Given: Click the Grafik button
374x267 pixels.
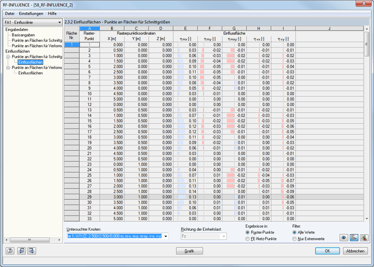Looking at the screenshot, I should 190,251.
